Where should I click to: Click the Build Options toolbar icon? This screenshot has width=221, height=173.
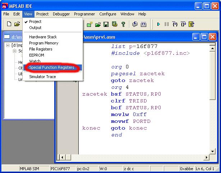point(115,24)
